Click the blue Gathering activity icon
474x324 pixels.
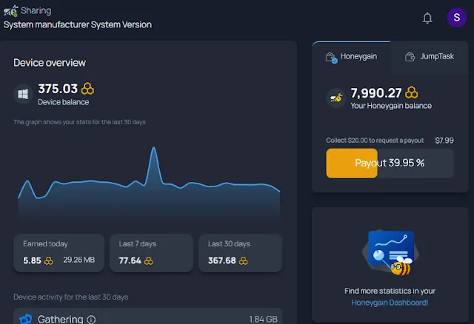click(25, 319)
